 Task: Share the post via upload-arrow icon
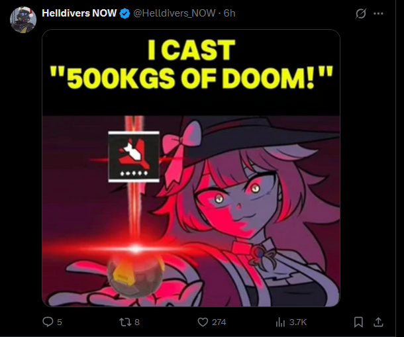click(378, 322)
